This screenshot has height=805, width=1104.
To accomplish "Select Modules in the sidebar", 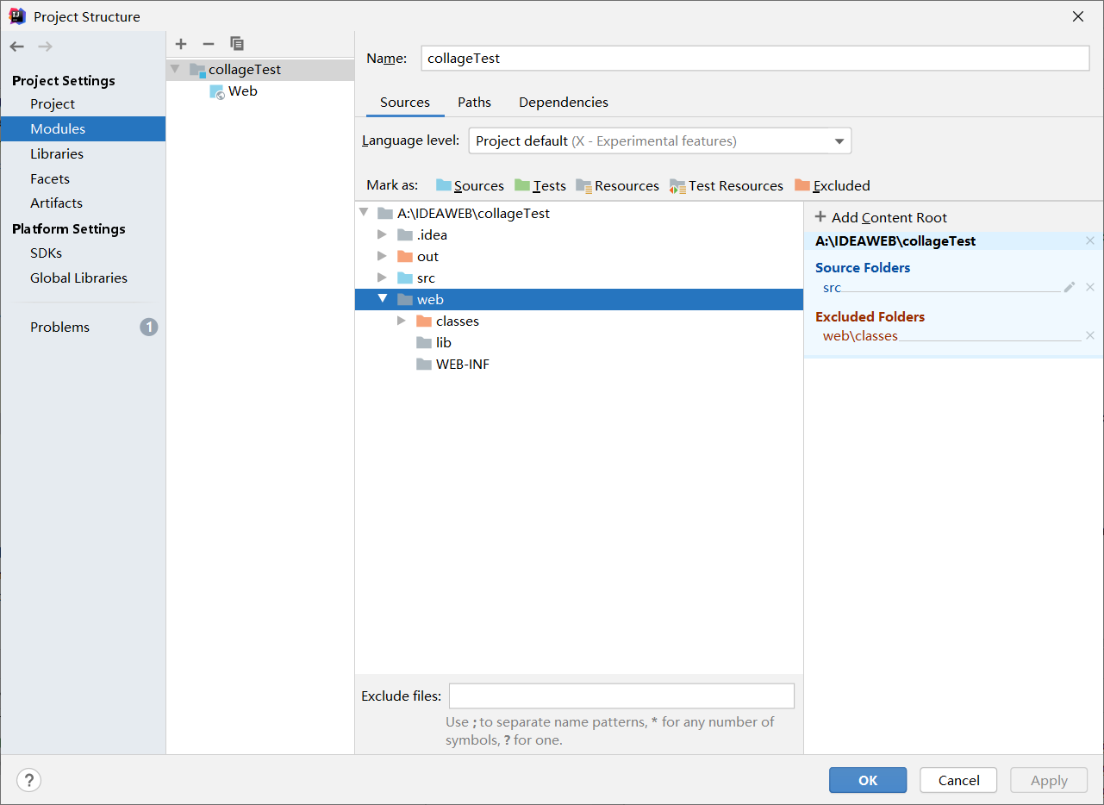I will tap(83, 128).
